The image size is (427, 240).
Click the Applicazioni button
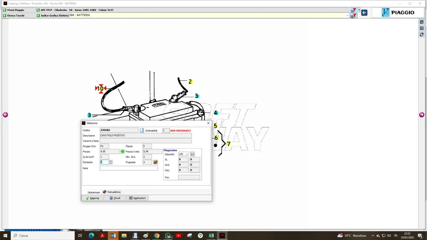(137, 198)
